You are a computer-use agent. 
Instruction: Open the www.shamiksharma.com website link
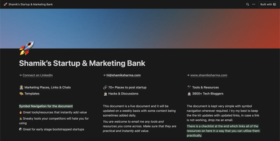tap(209, 75)
